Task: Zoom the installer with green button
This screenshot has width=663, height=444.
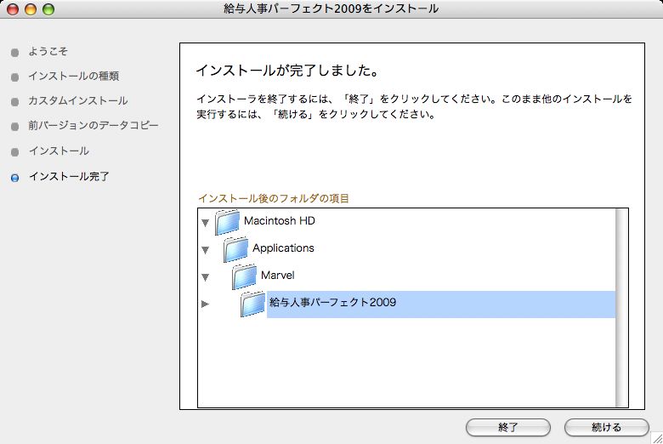Action: point(48,9)
